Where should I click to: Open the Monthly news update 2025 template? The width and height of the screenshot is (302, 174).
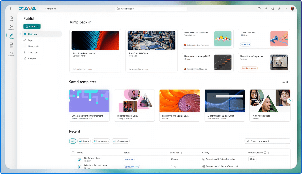pyautogui.click(x=180, y=105)
